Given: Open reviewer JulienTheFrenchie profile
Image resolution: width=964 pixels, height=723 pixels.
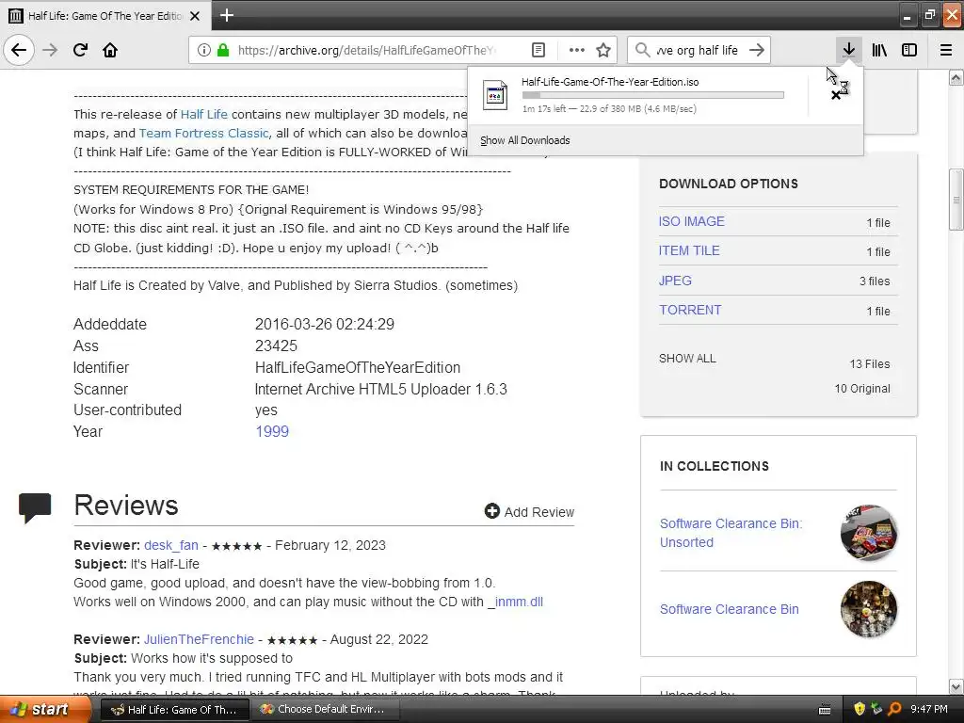Looking at the screenshot, I should pyautogui.click(x=199, y=639).
